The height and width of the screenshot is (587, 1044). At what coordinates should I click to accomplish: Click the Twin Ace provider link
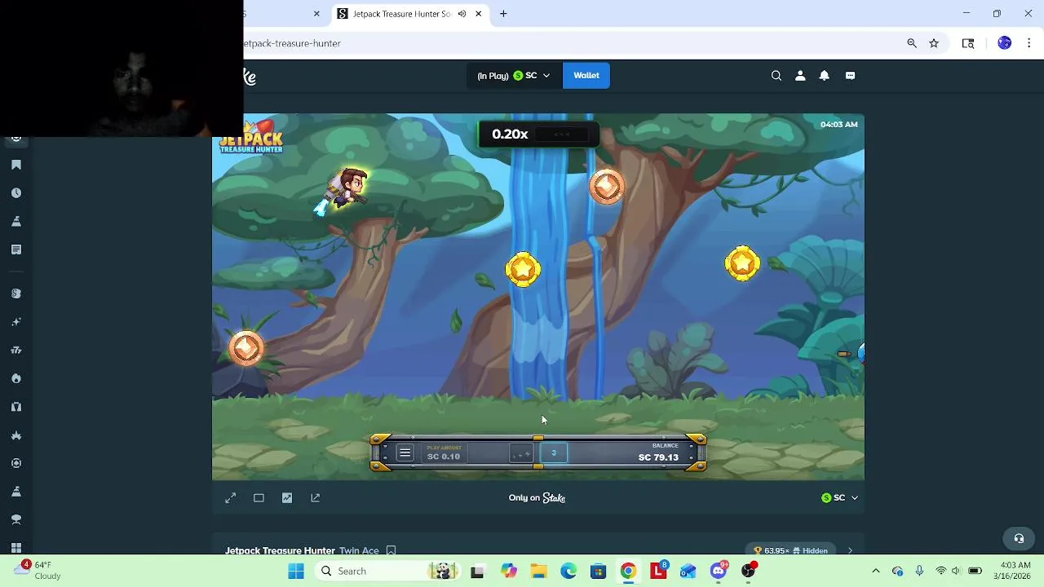click(359, 550)
